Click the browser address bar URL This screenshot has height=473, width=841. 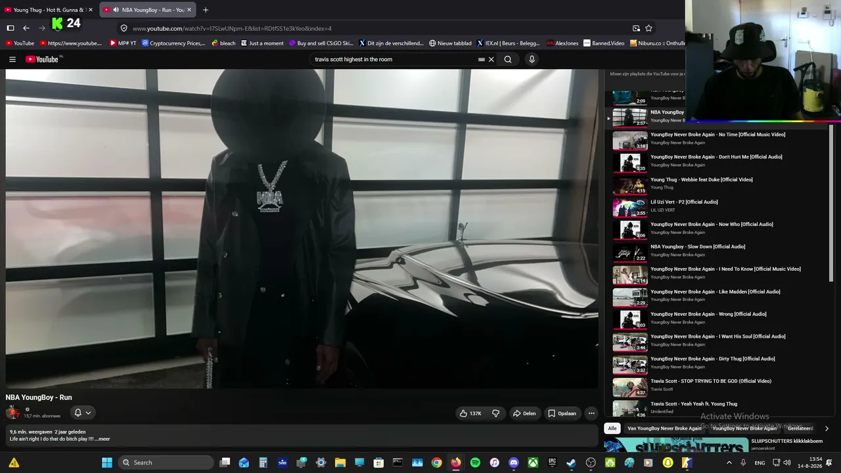pos(232,28)
